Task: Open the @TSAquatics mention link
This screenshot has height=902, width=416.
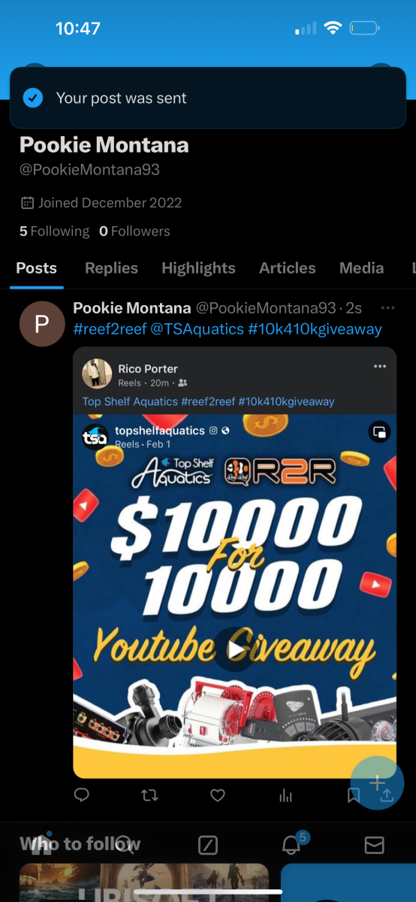Action: (196, 329)
